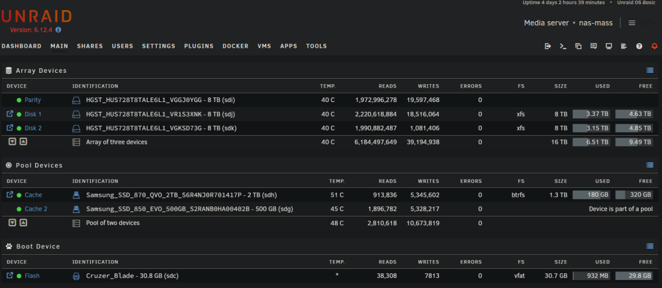Open the Users tab
The image size is (662, 288).
pyautogui.click(x=122, y=46)
